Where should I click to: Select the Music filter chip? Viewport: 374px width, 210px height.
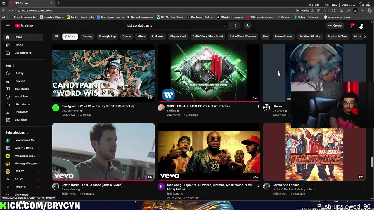70,36
